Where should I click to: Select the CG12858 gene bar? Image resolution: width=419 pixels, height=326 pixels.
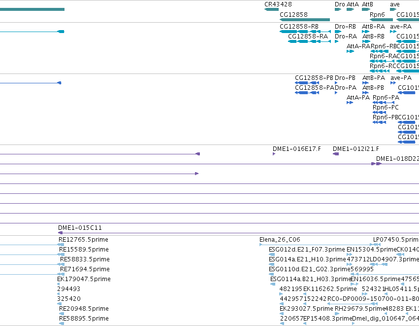tap(305, 20)
